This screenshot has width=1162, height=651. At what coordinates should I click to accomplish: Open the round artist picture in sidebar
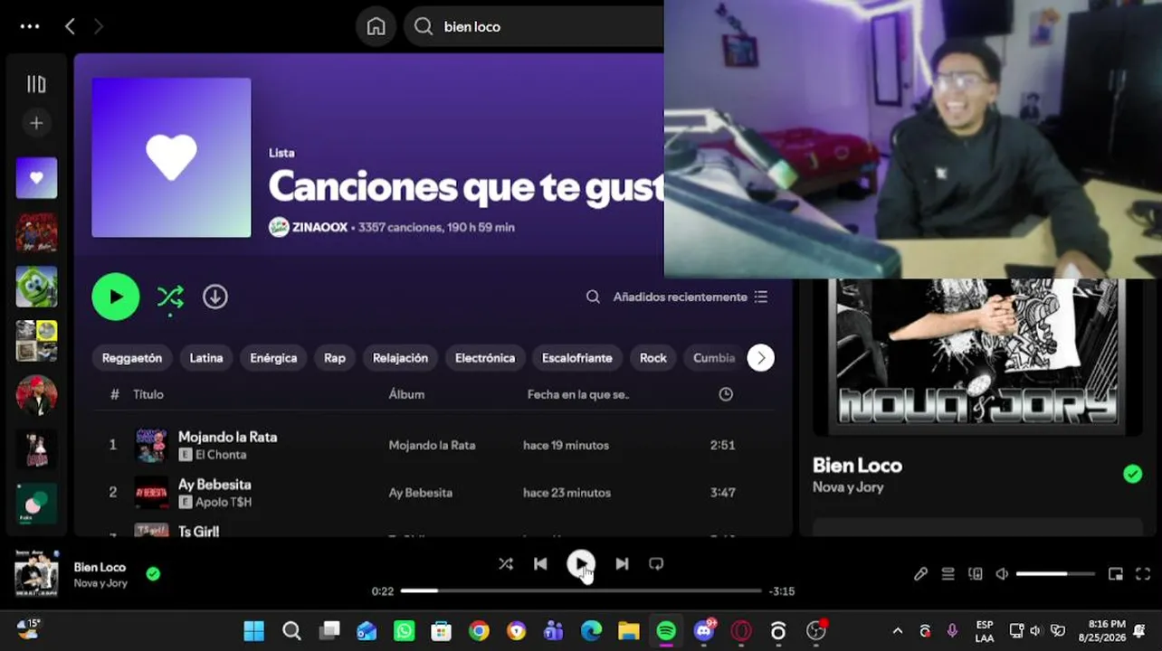pyautogui.click(x=36, y=395)
